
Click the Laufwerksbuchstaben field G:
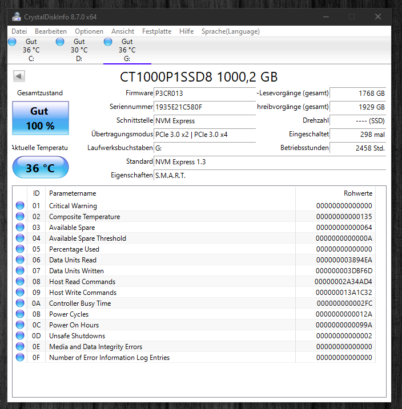[x=204, y=148]
